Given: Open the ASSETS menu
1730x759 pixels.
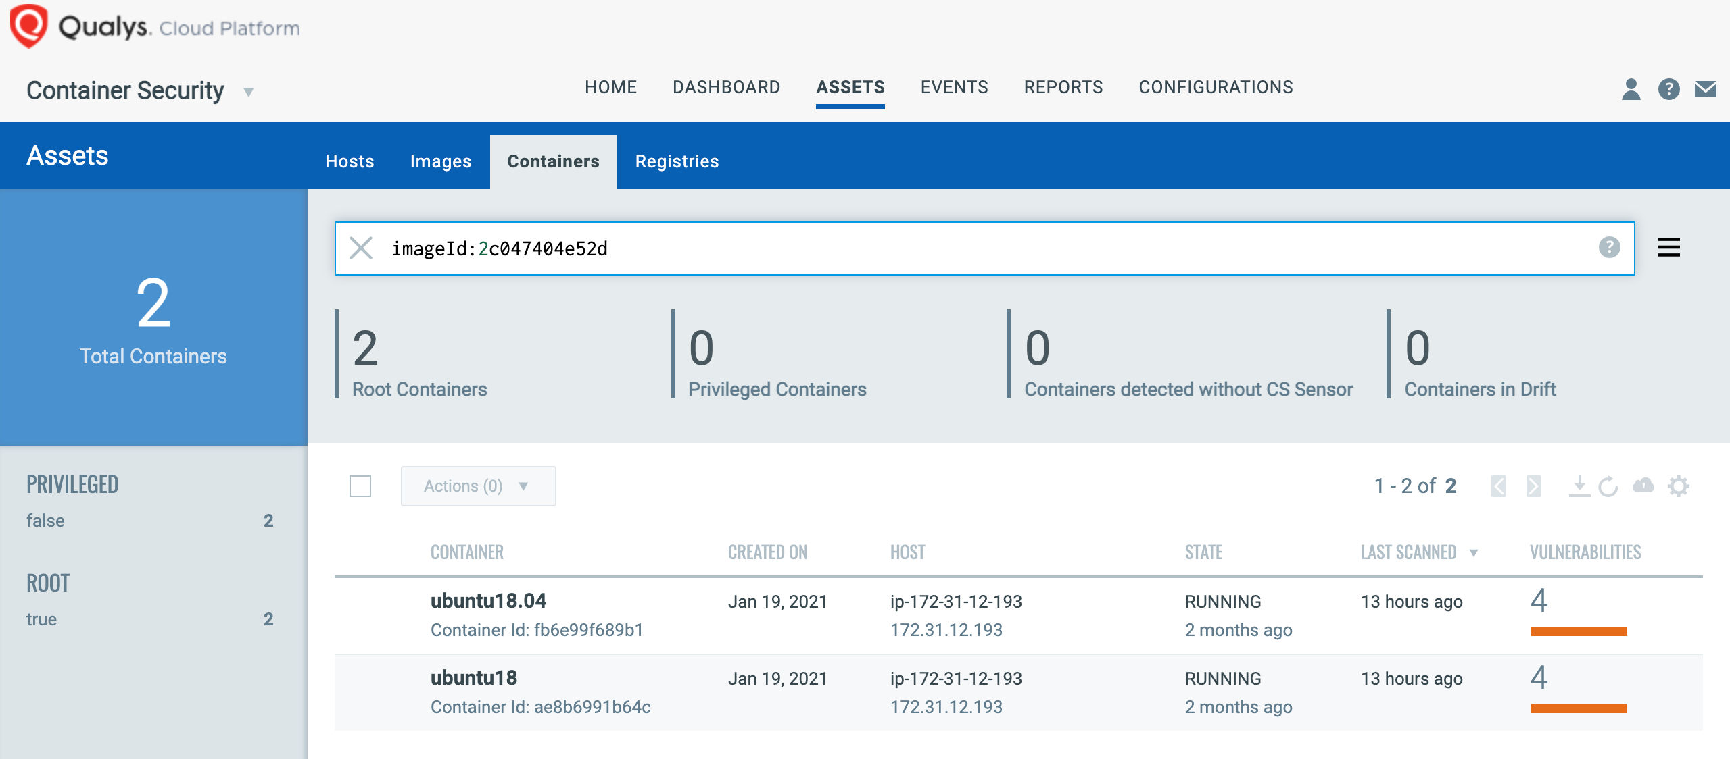Looking at the screenshot, I should click(x=850, y=87).
